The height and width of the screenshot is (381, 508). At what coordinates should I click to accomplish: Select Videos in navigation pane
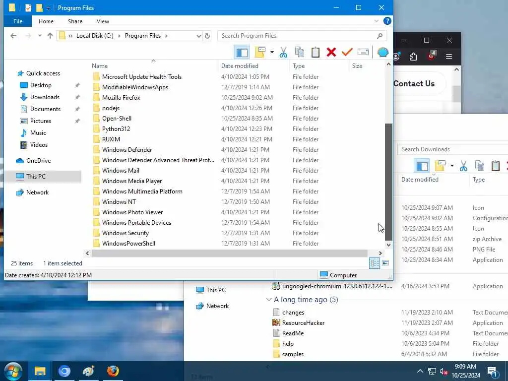coord(39,145)
